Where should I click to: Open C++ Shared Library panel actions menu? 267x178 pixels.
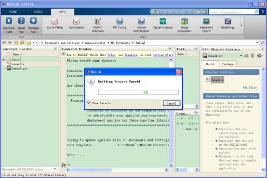(262, 48)
